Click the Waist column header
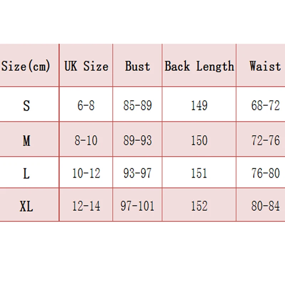Viewport: 285px width, 285px height. (265, 66)
